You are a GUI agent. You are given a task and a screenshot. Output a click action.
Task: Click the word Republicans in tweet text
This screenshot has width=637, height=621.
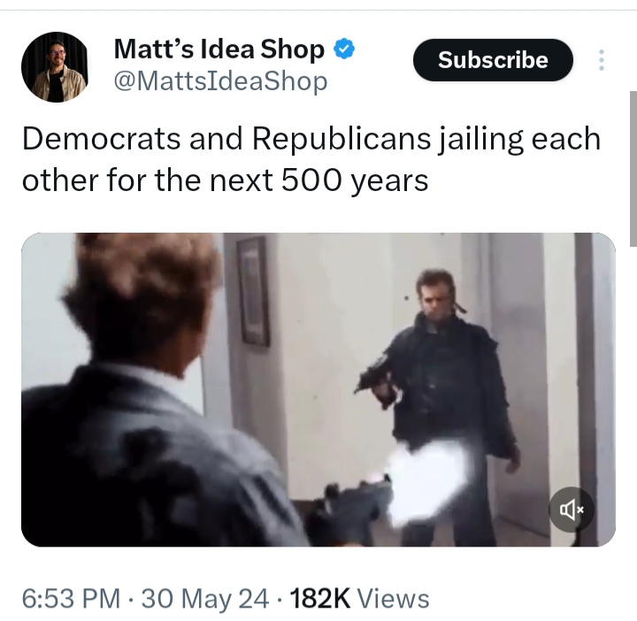tap(342, 139)
